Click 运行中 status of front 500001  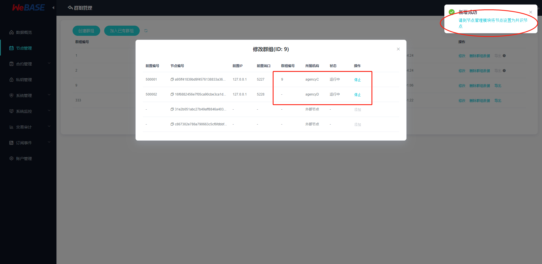(335, 79)
